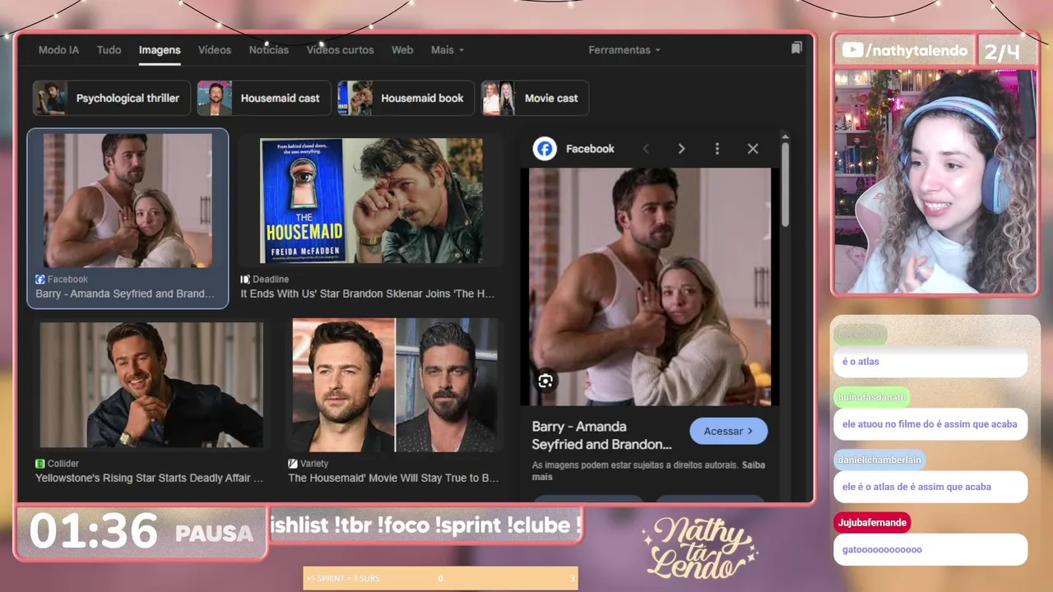Click the Facebook logo in preview panel
1053x592 pixels.
pos(545,149)
